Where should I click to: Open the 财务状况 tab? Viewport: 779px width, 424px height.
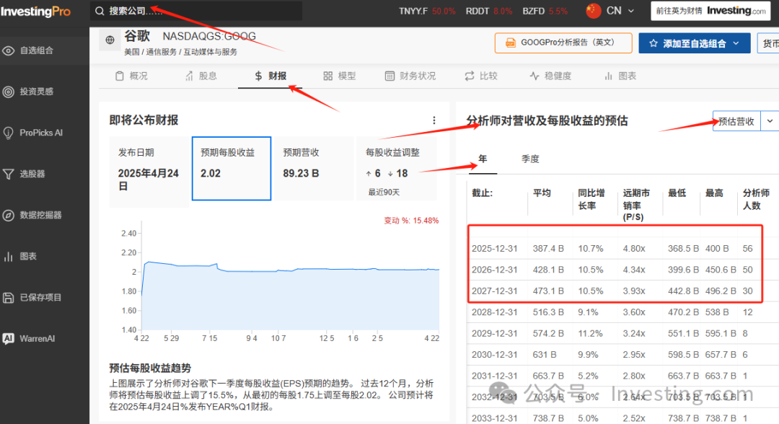(411, 76)
